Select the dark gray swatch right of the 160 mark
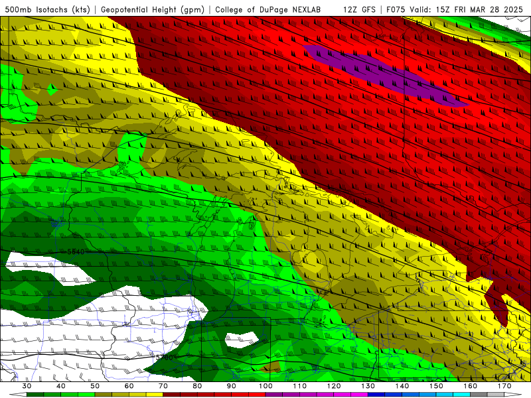The height and width of the screenshot is (398, 531). click(x=479, y=395)
